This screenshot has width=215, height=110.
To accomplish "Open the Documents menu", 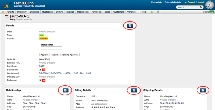I will coord(83,12).
